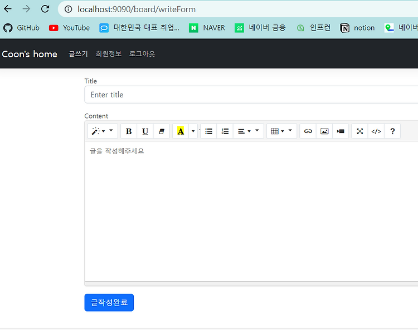The image size is (418, 330).
Task: Open the 네이버 금융 bookmark
Action: point(260,28)
